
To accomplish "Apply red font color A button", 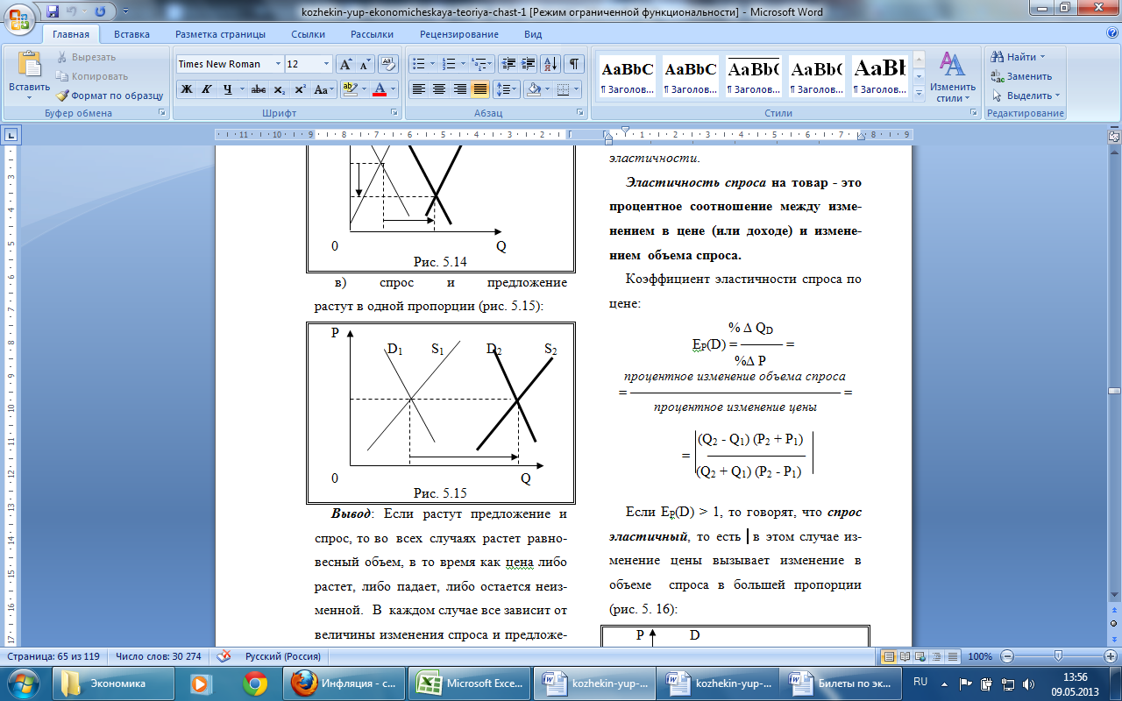I will [x=379, y=89].
